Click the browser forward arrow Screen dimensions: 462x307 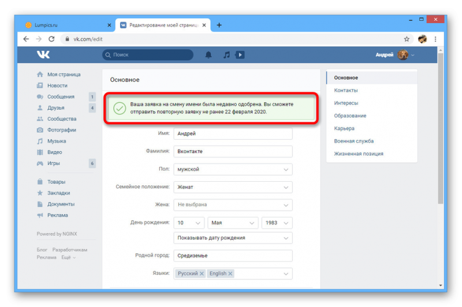tap(39, 39)
